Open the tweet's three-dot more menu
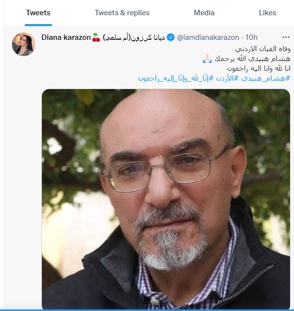Image resolution: width=294 pixels, height=311 pixels. tap(286, 37)
